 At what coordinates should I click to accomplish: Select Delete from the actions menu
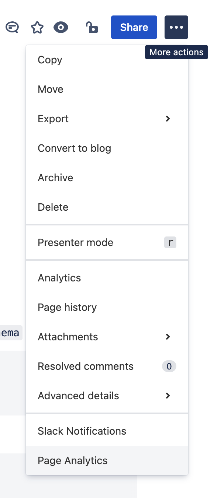(107, 207)
